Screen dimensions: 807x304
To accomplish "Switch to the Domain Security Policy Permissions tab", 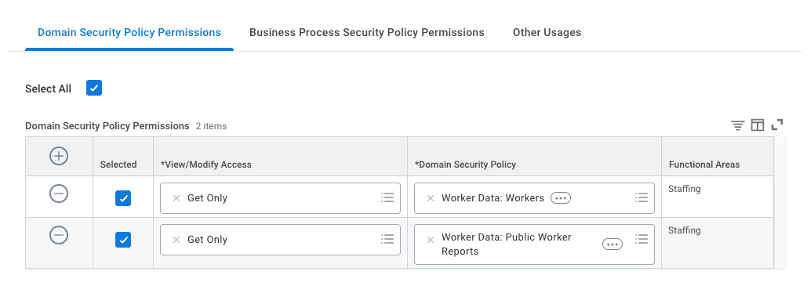I will coord(129,32).
